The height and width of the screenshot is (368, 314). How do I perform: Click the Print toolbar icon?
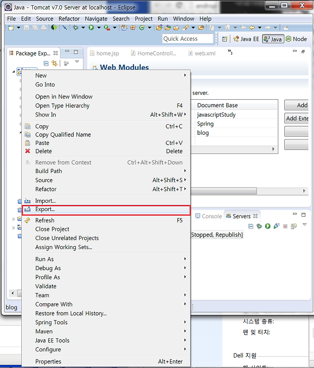click(x=44, y=28)
